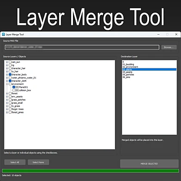181x181 pixels.
Task: Click the Select All button
Action: (x=15, y=162)
